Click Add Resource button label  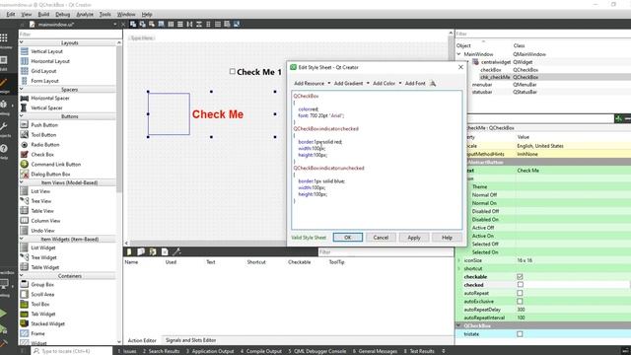click(x=309, y=83)
